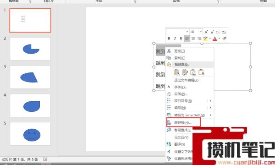
Task: Click the red font color button
Action: [x=215, y=38]
